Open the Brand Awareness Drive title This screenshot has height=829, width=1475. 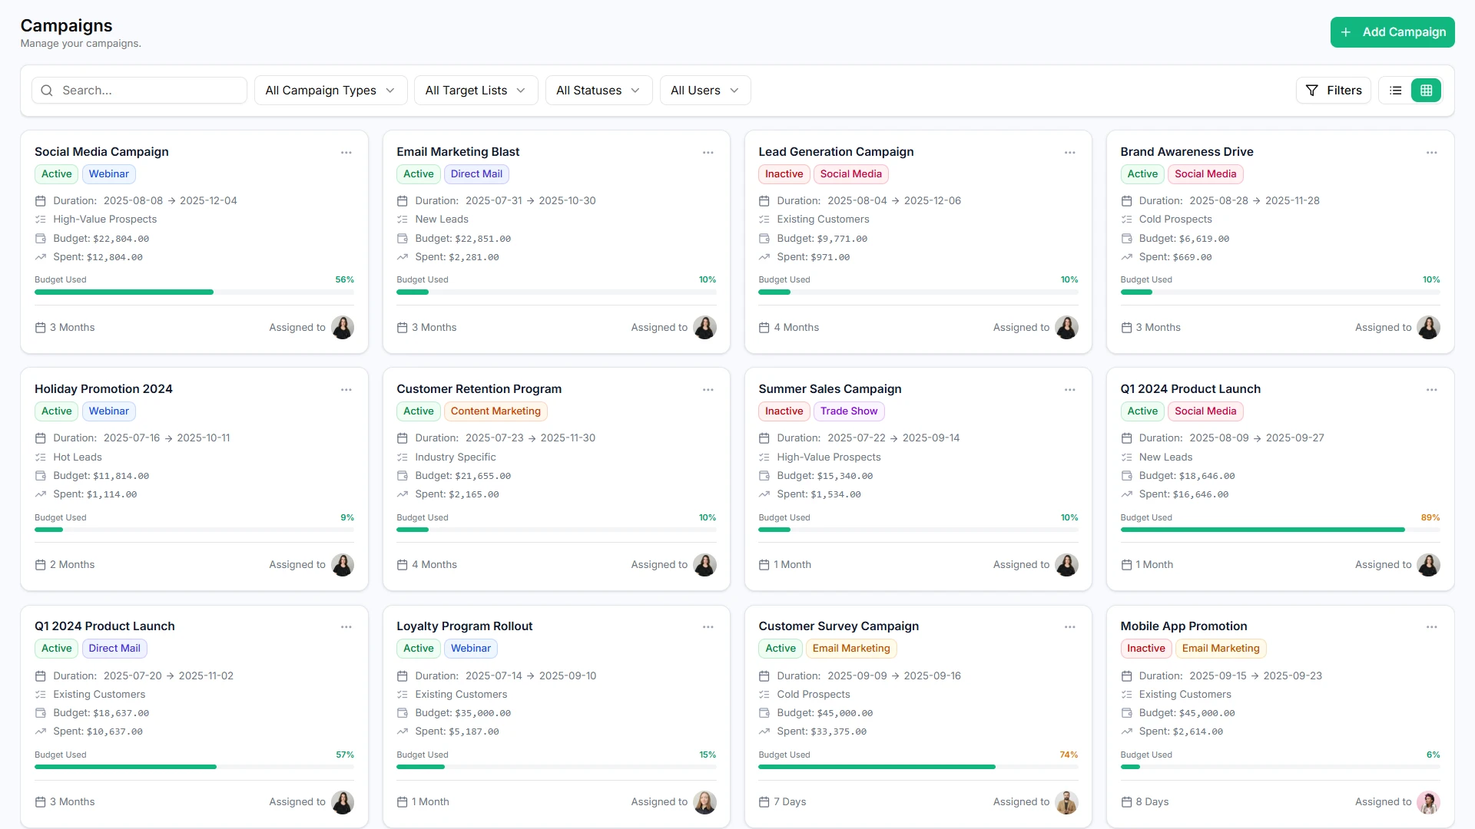tap(1186, 152)
